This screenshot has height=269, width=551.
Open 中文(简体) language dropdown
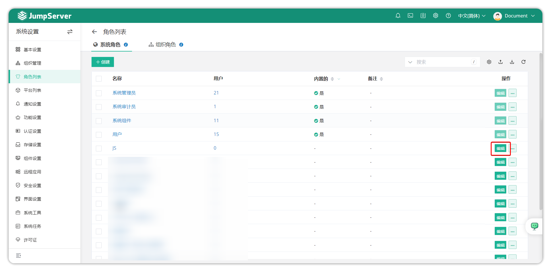coord(472,16)
